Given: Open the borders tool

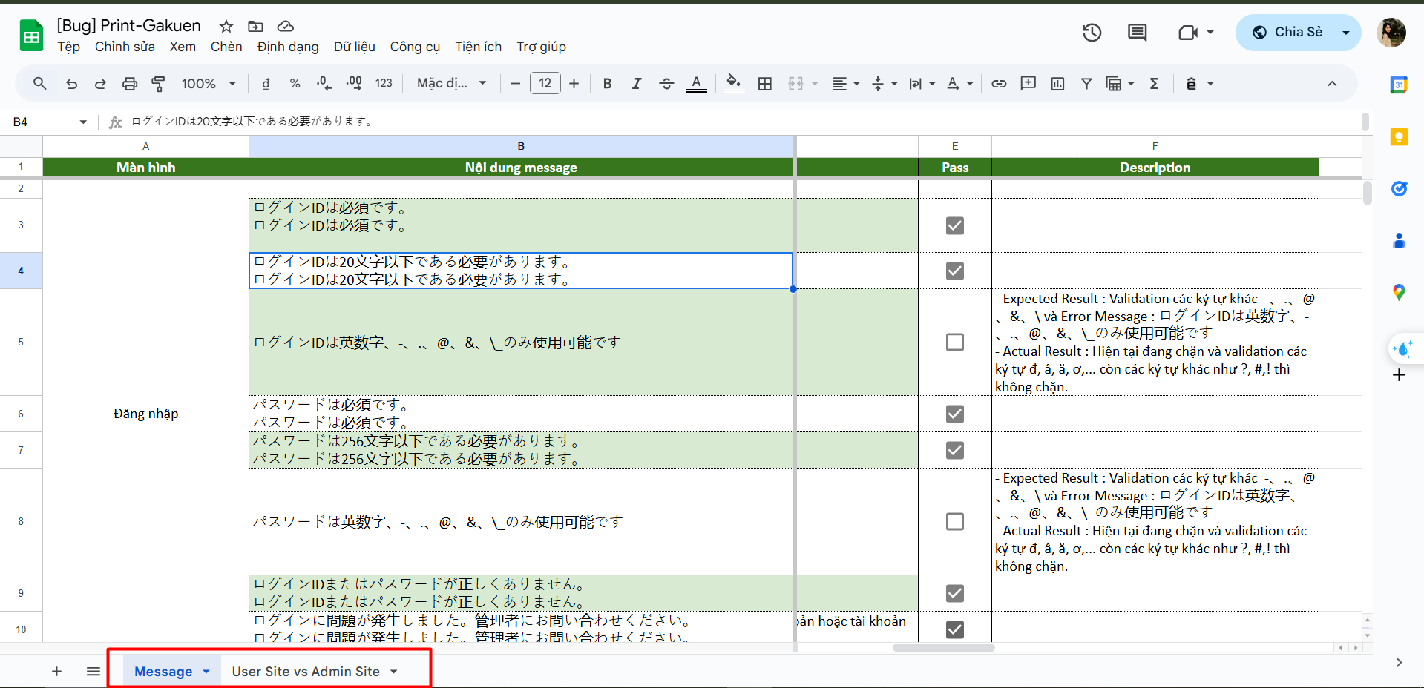Looking at the screenshot, I should (x=765, y=84).
